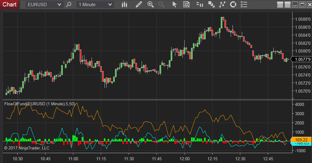This screenshot has width=312, height=163.
Task: Click the 11:45 time axis label
Action: [156, 159]
